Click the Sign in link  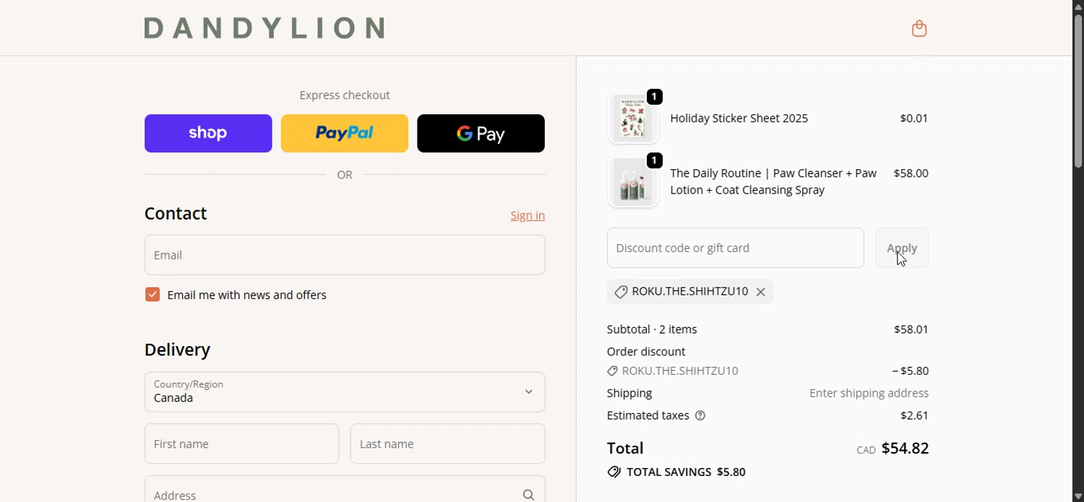(528, 216)
